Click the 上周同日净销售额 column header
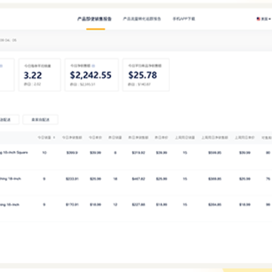This screenshot has height=272, width=272. (x=215, y=138)
